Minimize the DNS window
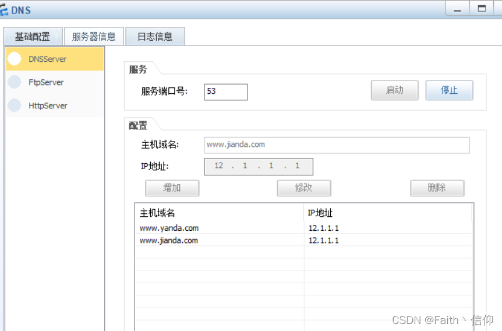 pos(458,9)
